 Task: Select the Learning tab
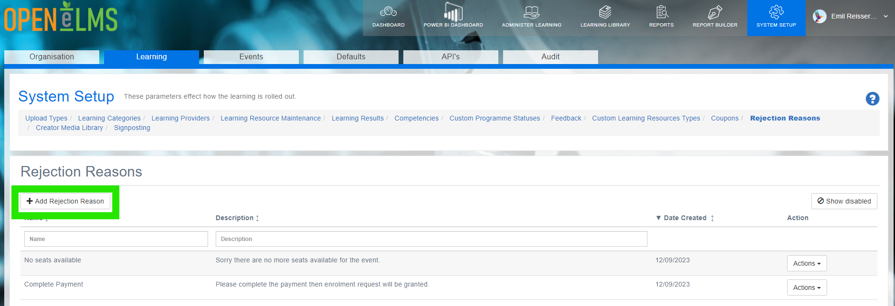pos(152,57)
